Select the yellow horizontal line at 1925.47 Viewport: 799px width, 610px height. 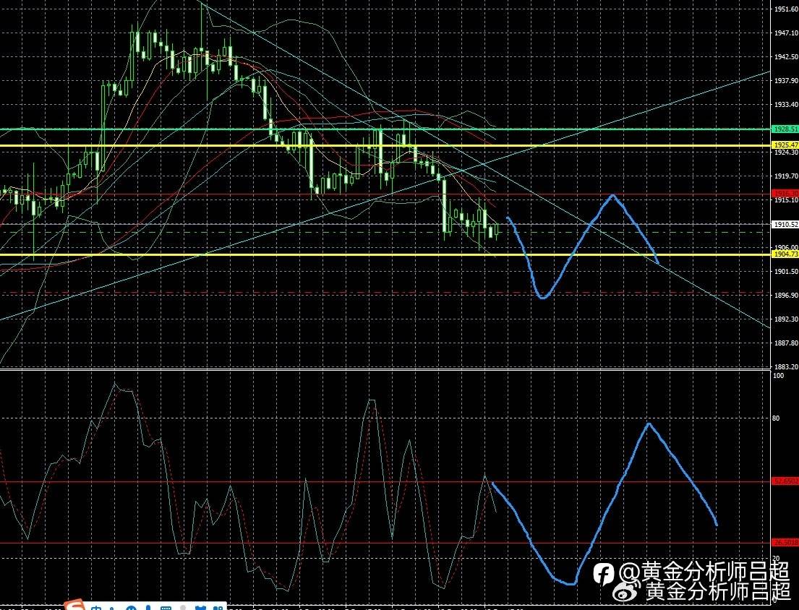(x=385, y=145)
